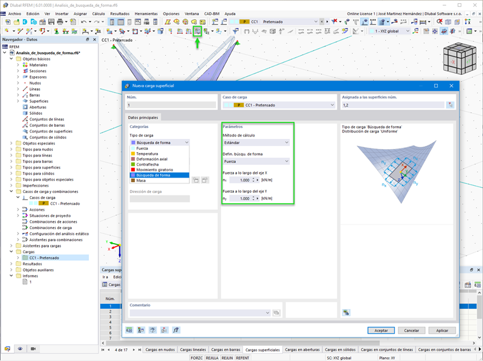Click the fourth icon in dialog footer
This screenshot has width=483, height=361.
(164, 330)
